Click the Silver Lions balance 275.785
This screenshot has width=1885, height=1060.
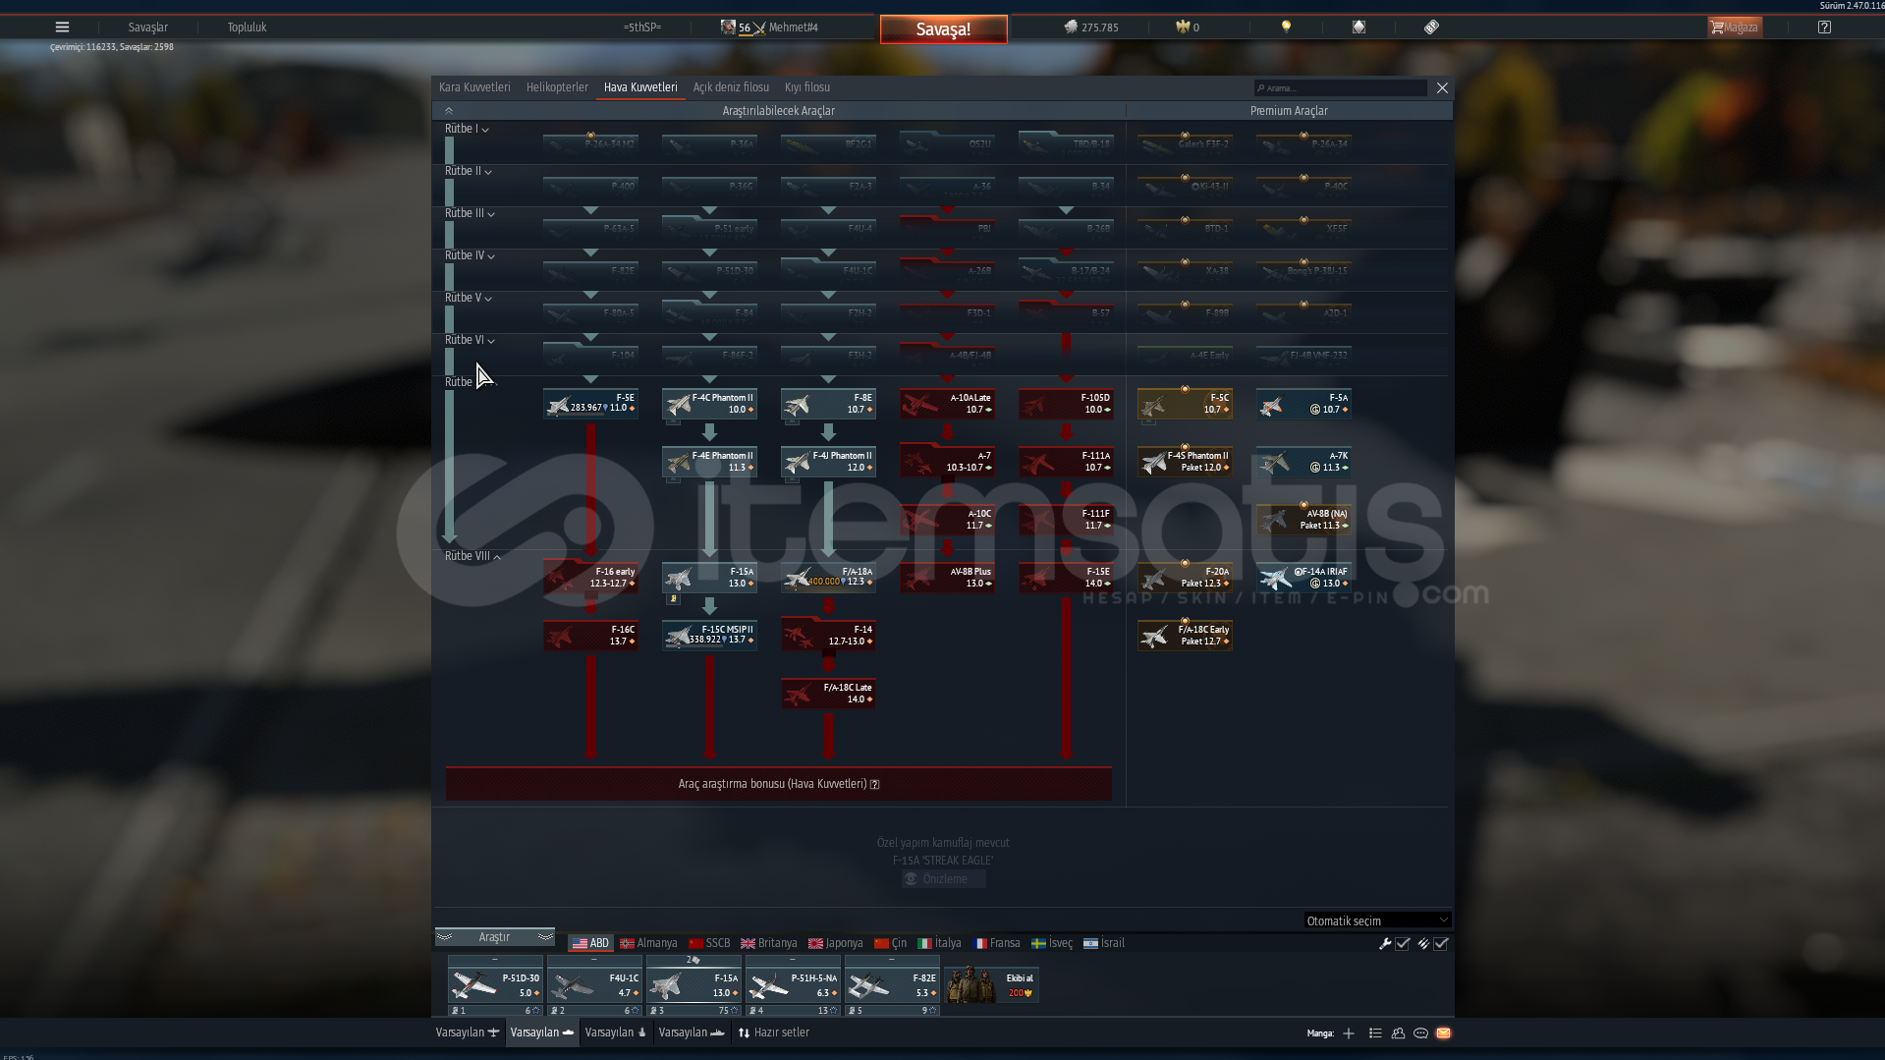coord(1090,28)
